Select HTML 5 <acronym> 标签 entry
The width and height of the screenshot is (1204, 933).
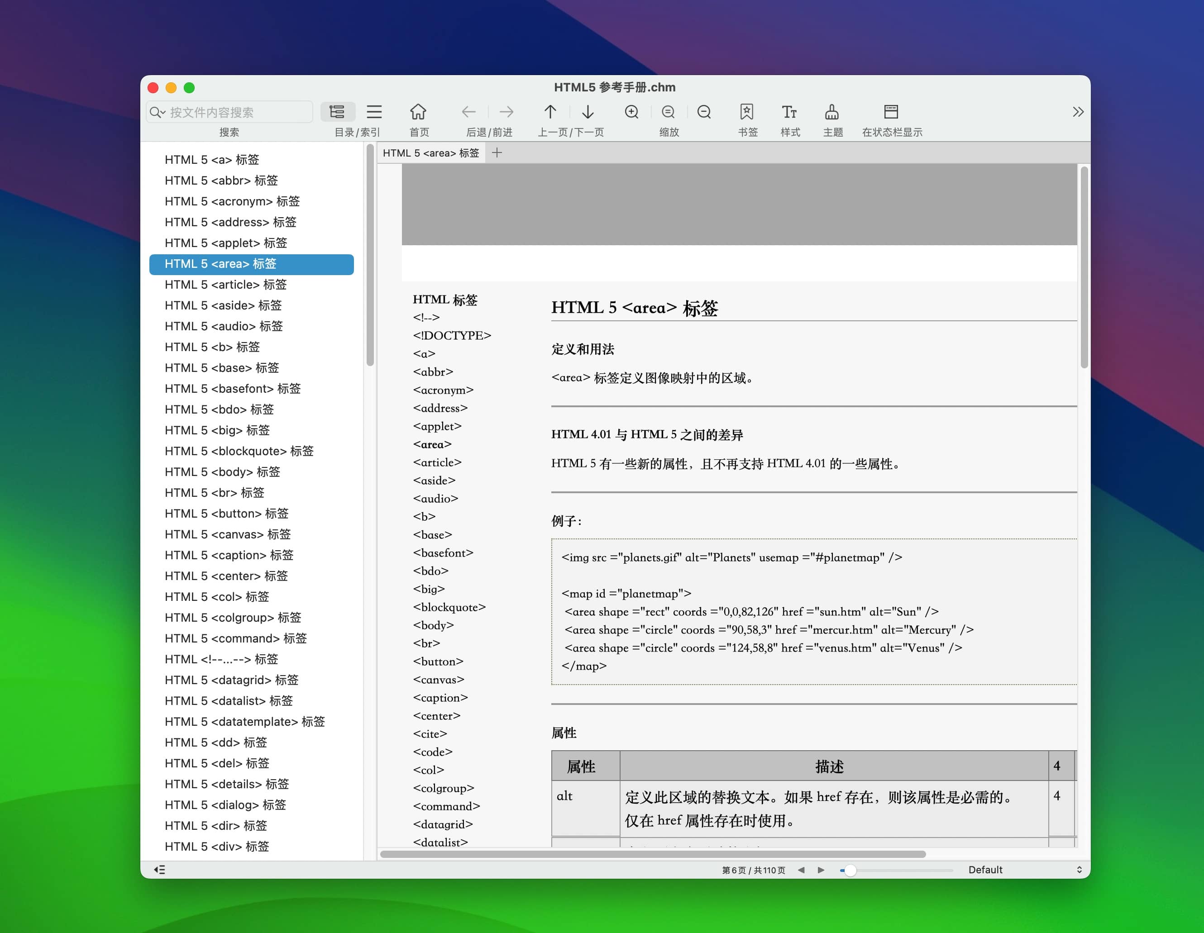[251, 201]
